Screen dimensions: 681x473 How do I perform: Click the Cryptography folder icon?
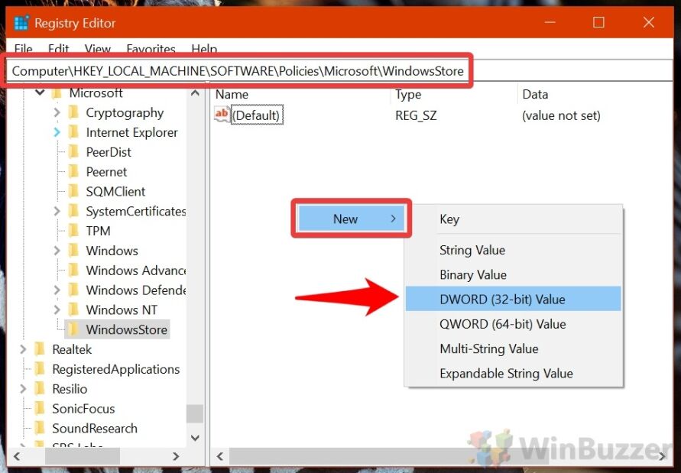click(74, 112)
